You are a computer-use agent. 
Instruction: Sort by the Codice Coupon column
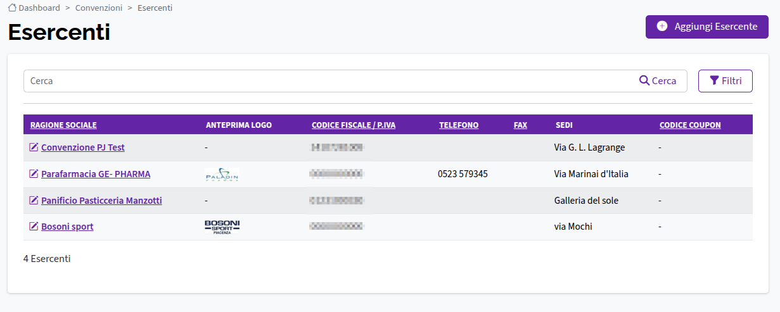(690, 125)
